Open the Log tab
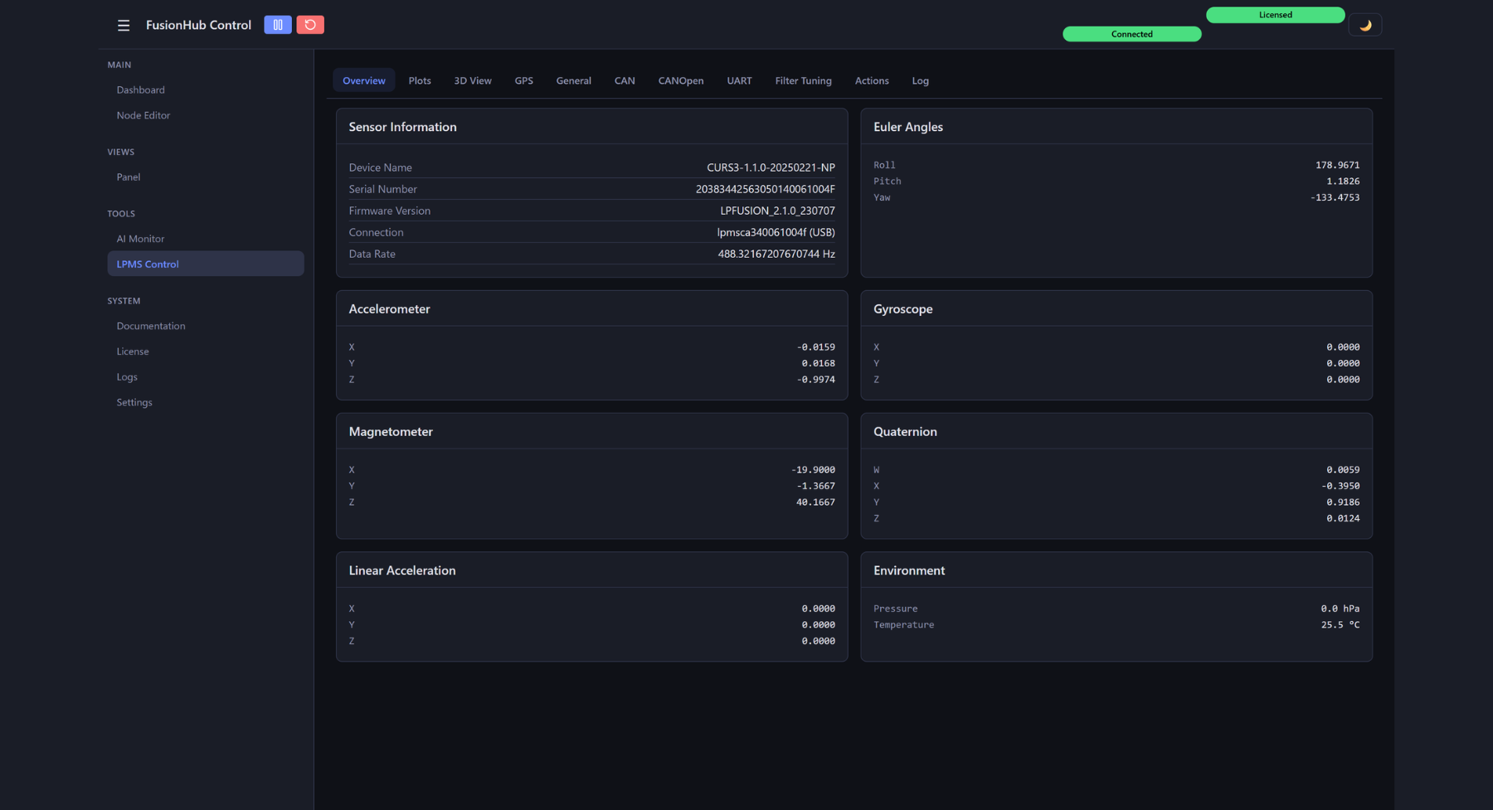The image size is (1493, 810). tap(921, 80)
